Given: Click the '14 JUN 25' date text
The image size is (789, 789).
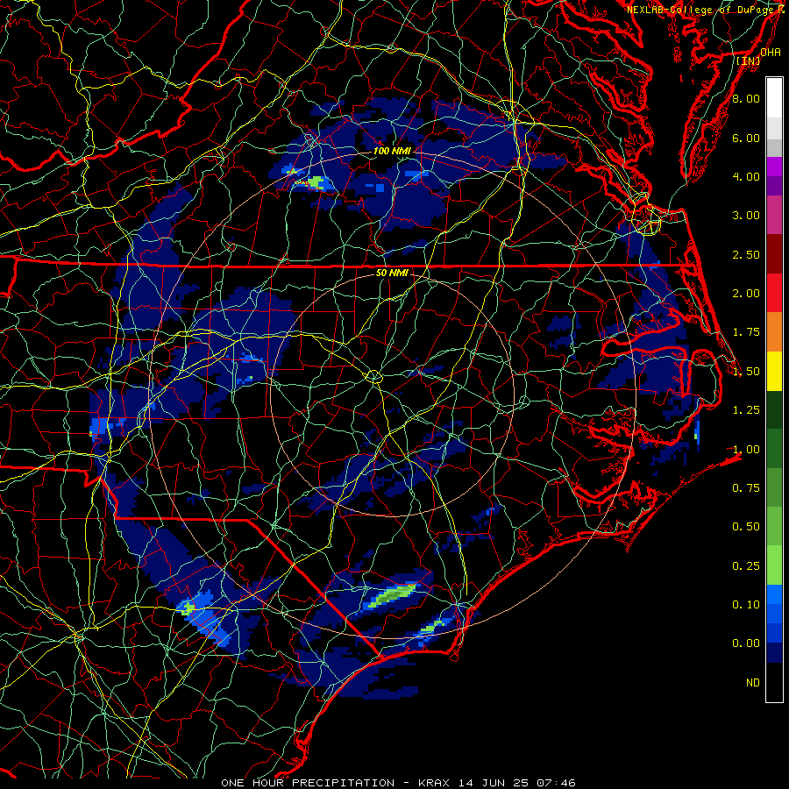Looking at the screenshot, I should pos(494,783).
